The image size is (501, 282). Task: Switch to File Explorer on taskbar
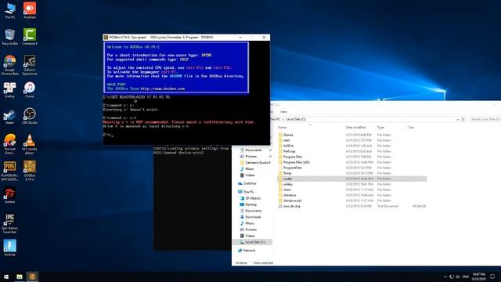(x=20, y=277)
